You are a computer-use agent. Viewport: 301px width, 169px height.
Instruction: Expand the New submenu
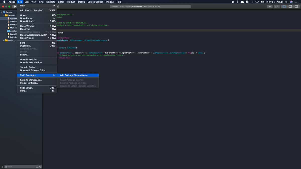tap(37, 6)
